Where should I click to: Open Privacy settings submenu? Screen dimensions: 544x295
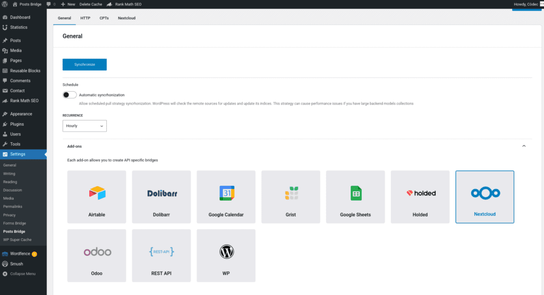(10, 215)
